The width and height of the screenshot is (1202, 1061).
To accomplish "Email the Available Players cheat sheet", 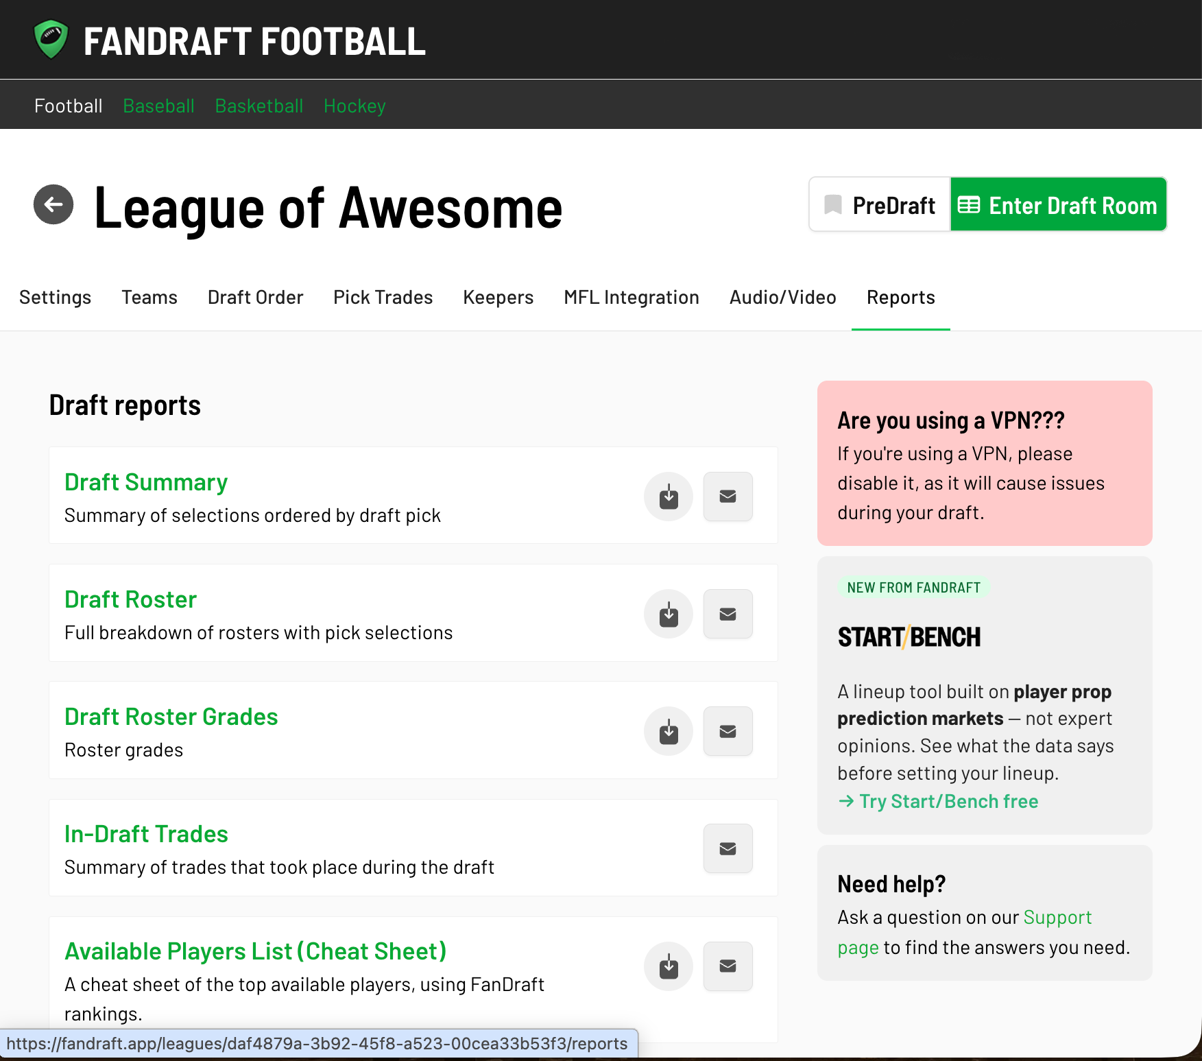I will 728,966.
